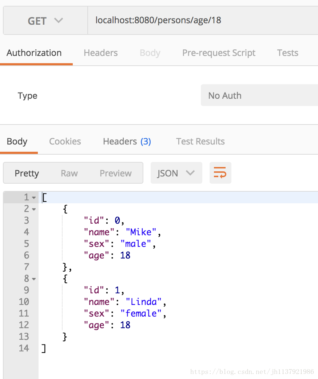Open the request Body tab
Screen dimensions: 318x379
click(150, 53)
